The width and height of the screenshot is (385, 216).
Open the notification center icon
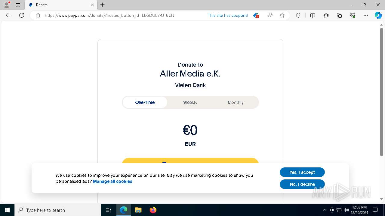point(375,210)
